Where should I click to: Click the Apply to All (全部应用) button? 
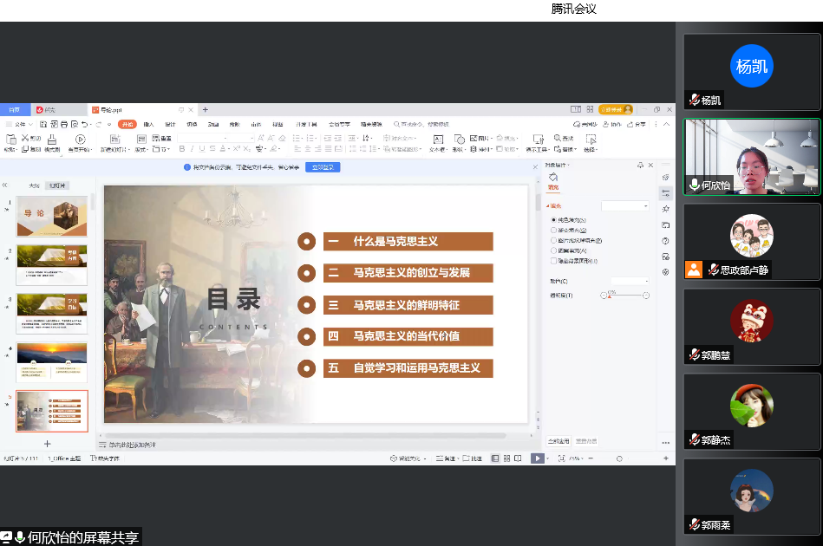coord(558,441)
